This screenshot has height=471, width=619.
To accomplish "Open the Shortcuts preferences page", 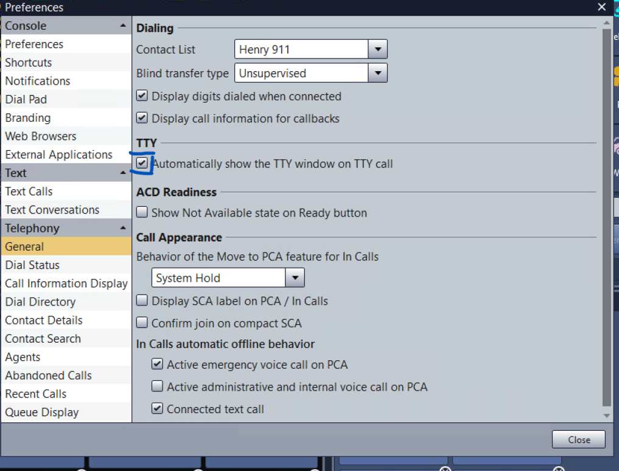I will point(66,63).
